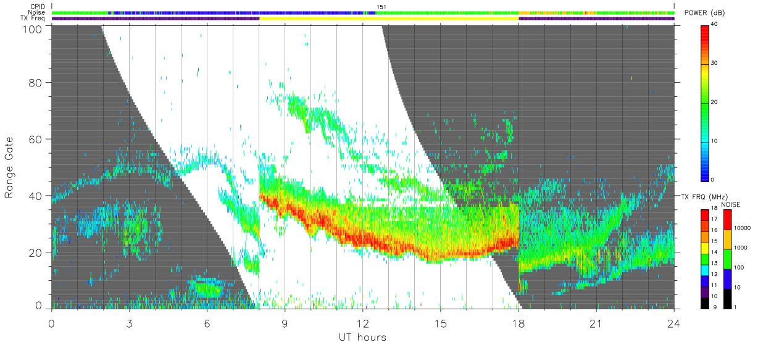Click the 14 label in TX FRQ legend
758x350 pixels.
click(x=714, y=252)
